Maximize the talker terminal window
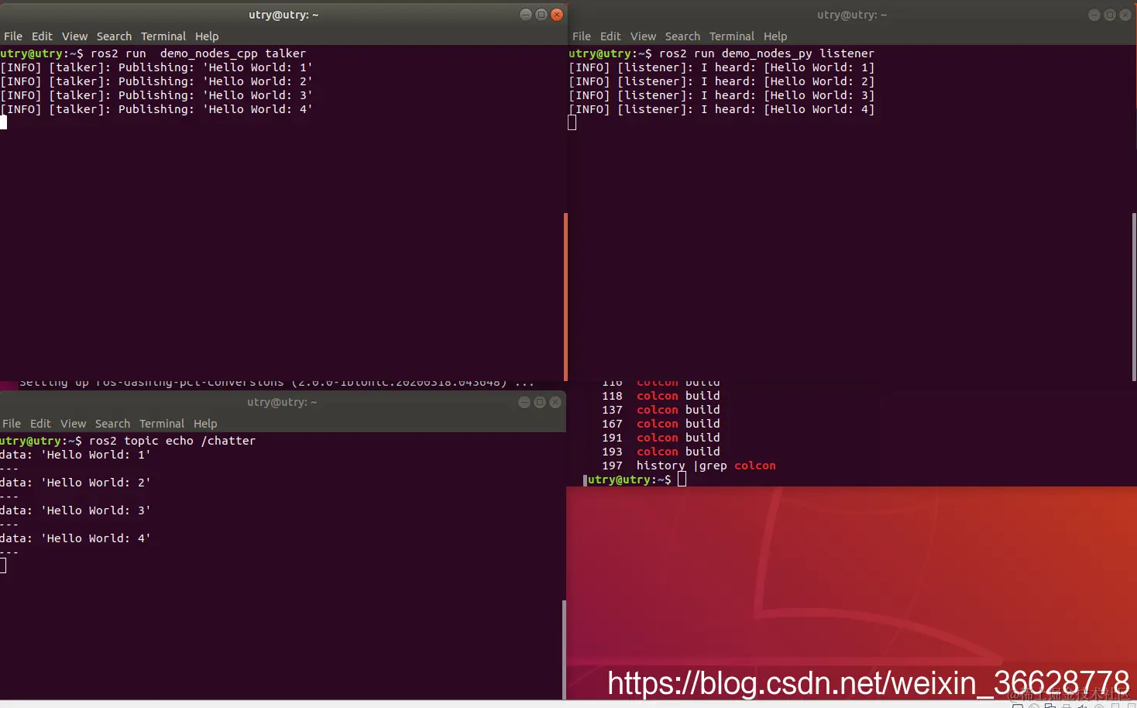The image size is (1137, 708). click(x=541, y=15)
